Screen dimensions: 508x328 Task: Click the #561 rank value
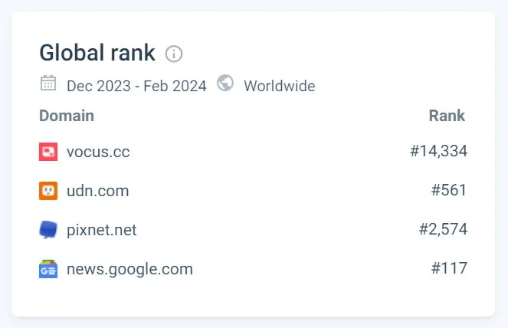[449, 191]
